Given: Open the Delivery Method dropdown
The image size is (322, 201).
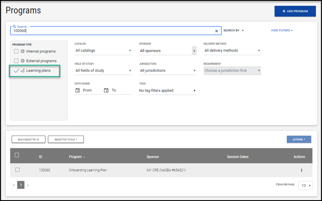Looking at the screenshot, I should pos(232,51).
